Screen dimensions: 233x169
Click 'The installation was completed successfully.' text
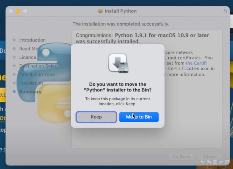tap(121, 24)
